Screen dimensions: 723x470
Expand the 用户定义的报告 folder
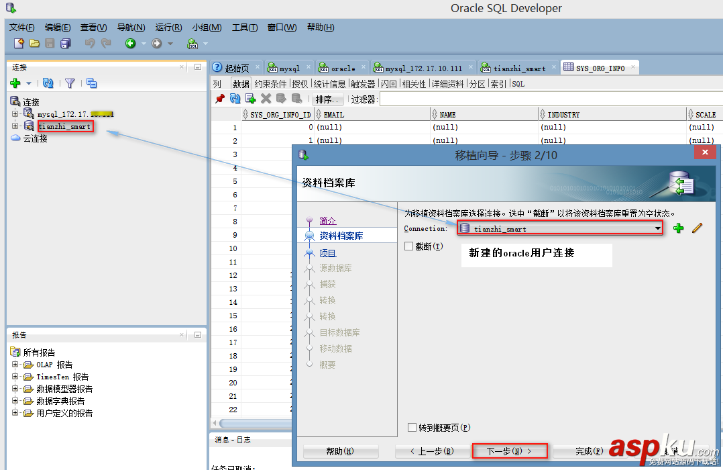(x=15, y=412)
